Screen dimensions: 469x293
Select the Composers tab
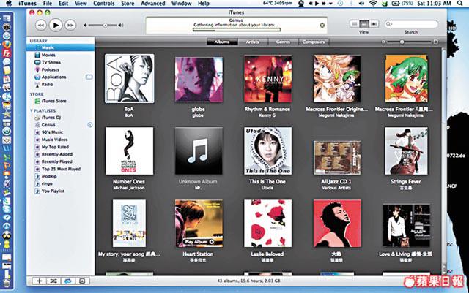pyautogui.click(x=314, y=42)
